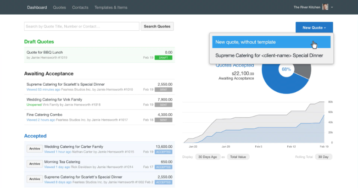
Task: Click the 7,900.00 amount
Action: tap(165, 100)
